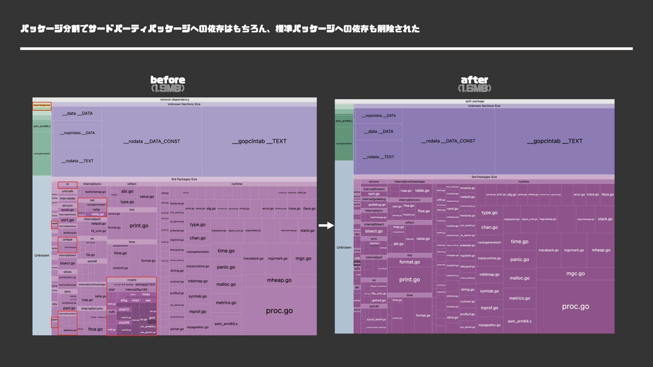
Task: Click the red-outlined net block in before treemap
Action: coord(92,200)
